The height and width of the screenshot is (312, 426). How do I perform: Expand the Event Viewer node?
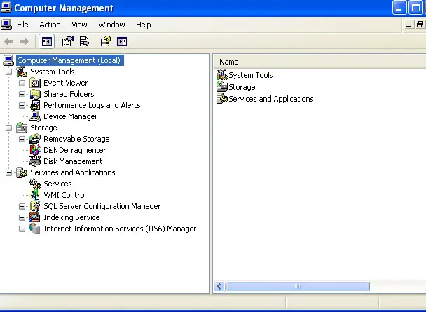22,83
